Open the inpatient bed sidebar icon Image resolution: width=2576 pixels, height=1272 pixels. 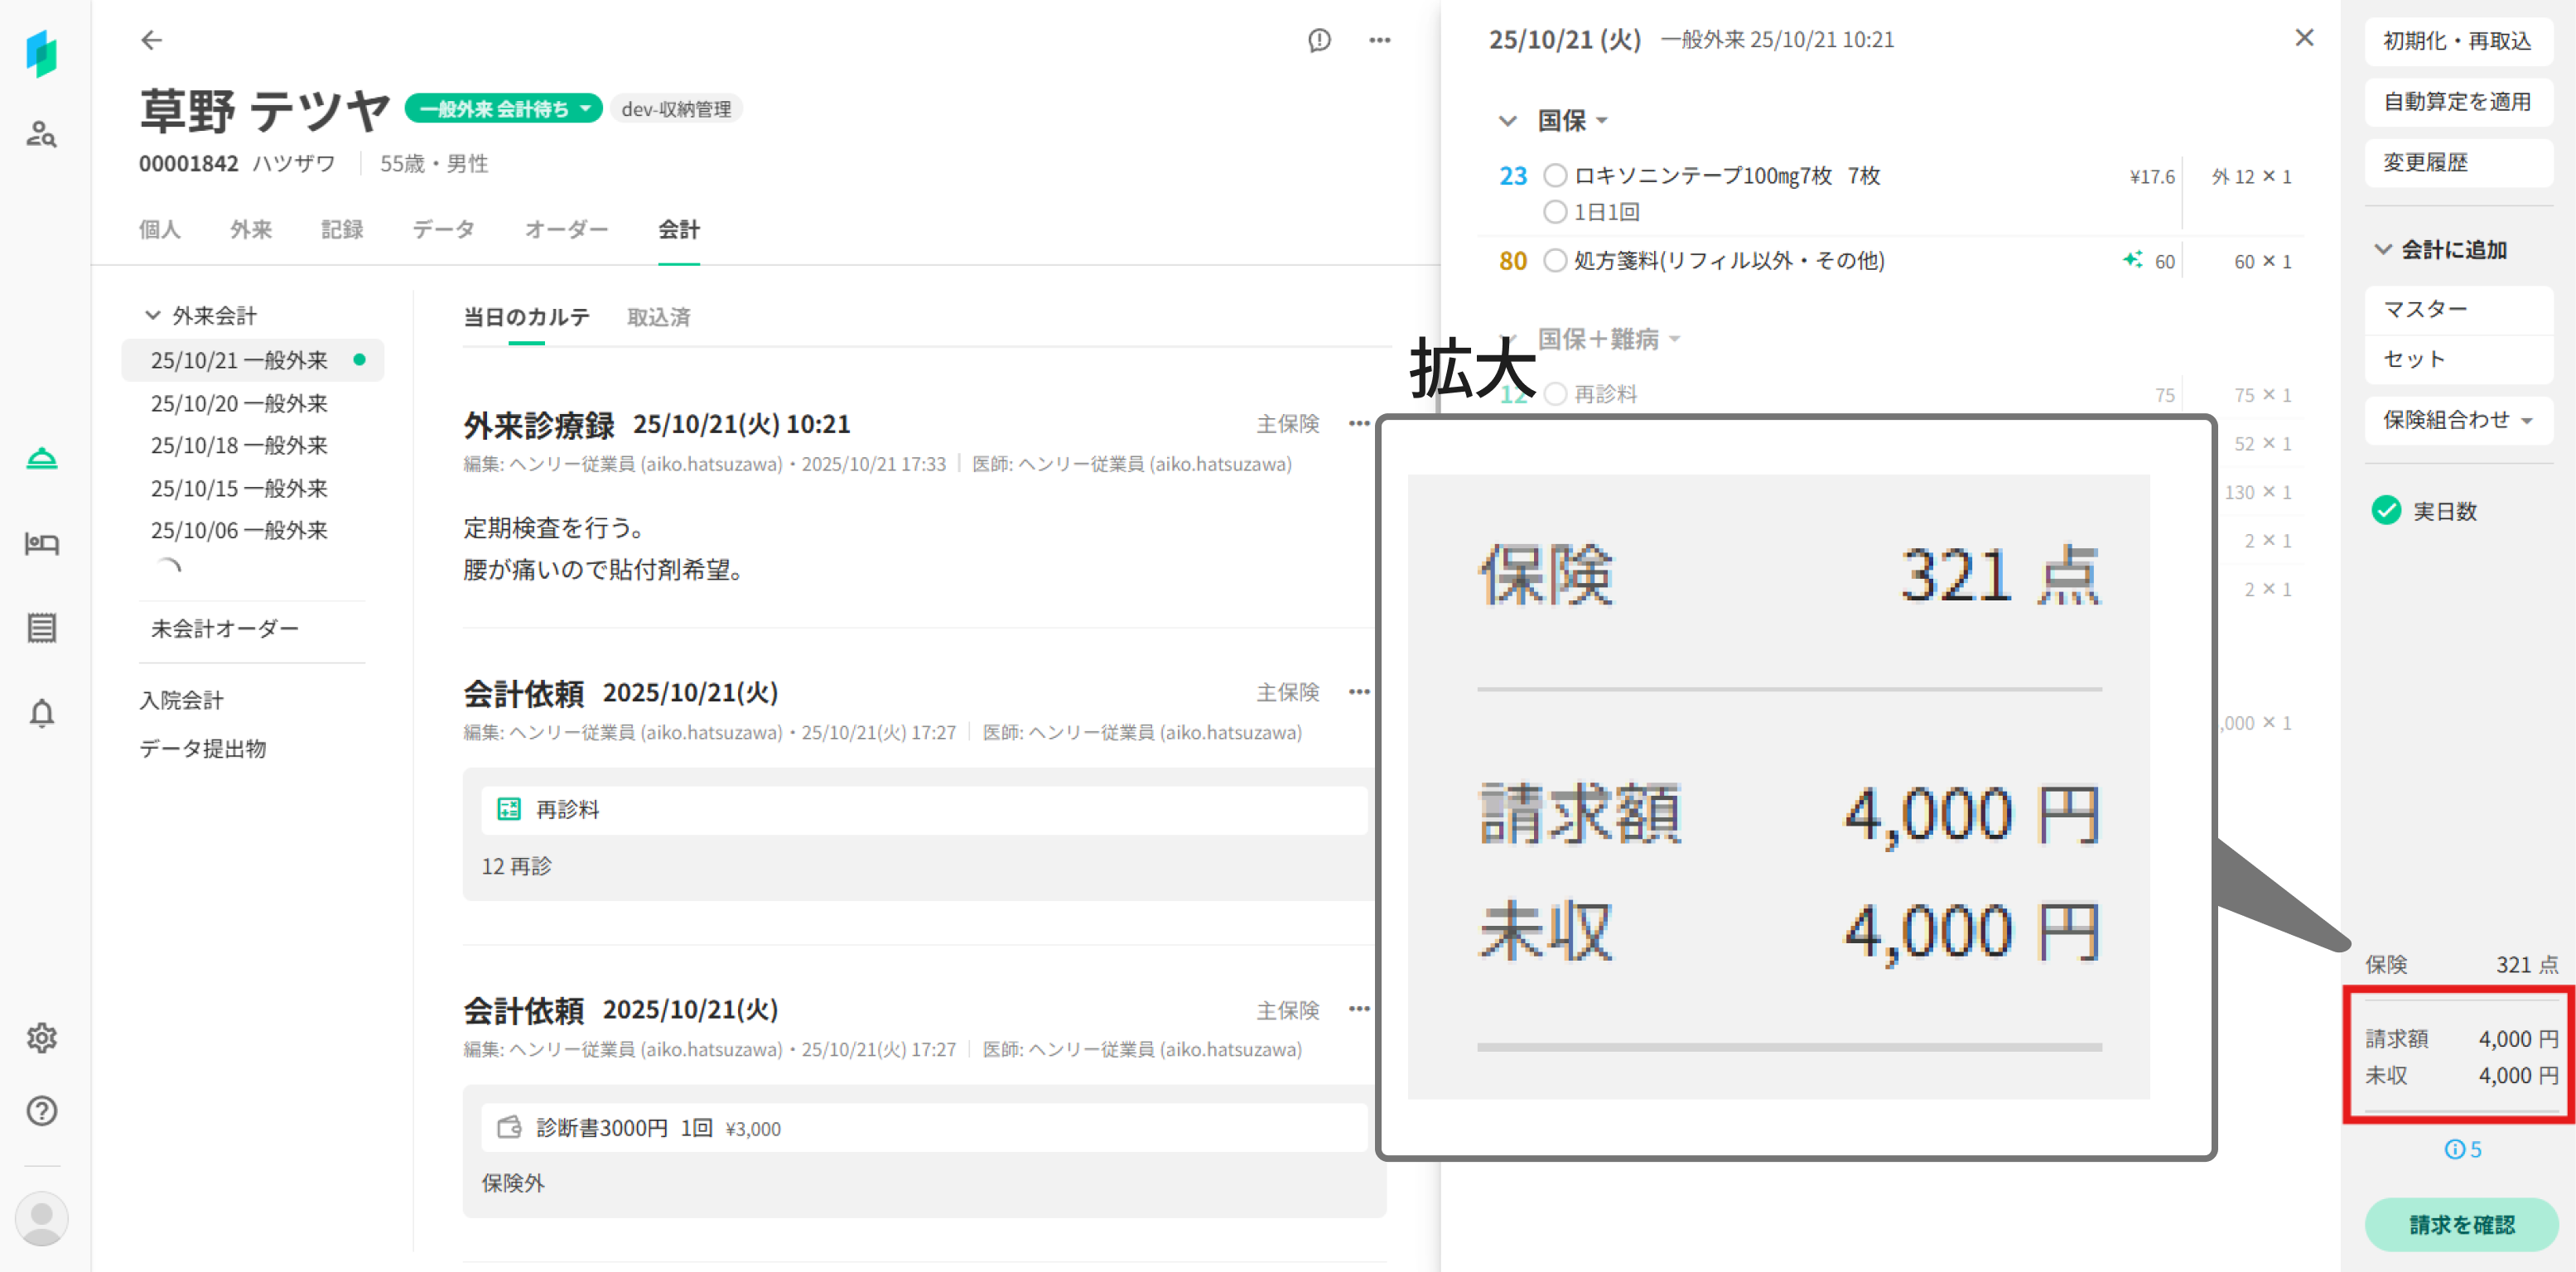click(41, 543)
